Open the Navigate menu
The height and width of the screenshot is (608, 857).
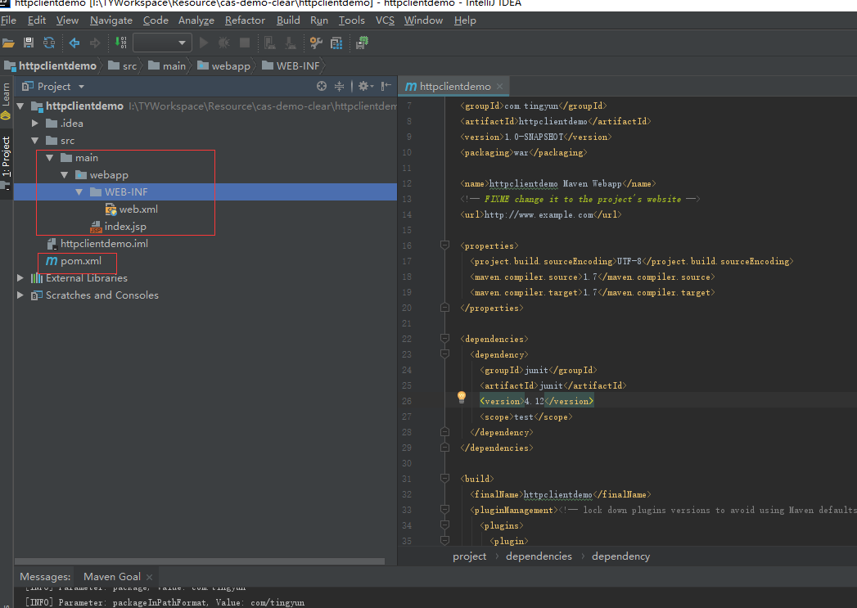[111, 20]
